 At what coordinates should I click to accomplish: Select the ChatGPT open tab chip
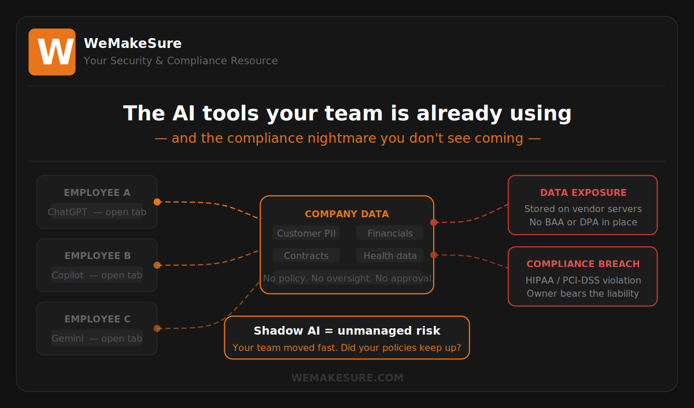click(97, 212)
